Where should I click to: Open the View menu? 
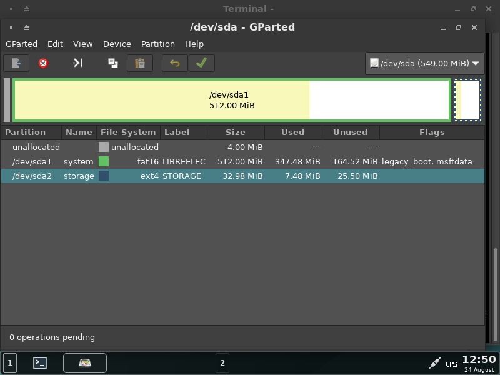[x=82, y=44]
